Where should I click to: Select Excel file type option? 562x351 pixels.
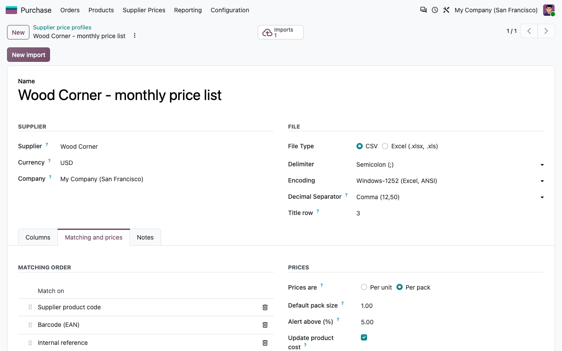(385, 146)
